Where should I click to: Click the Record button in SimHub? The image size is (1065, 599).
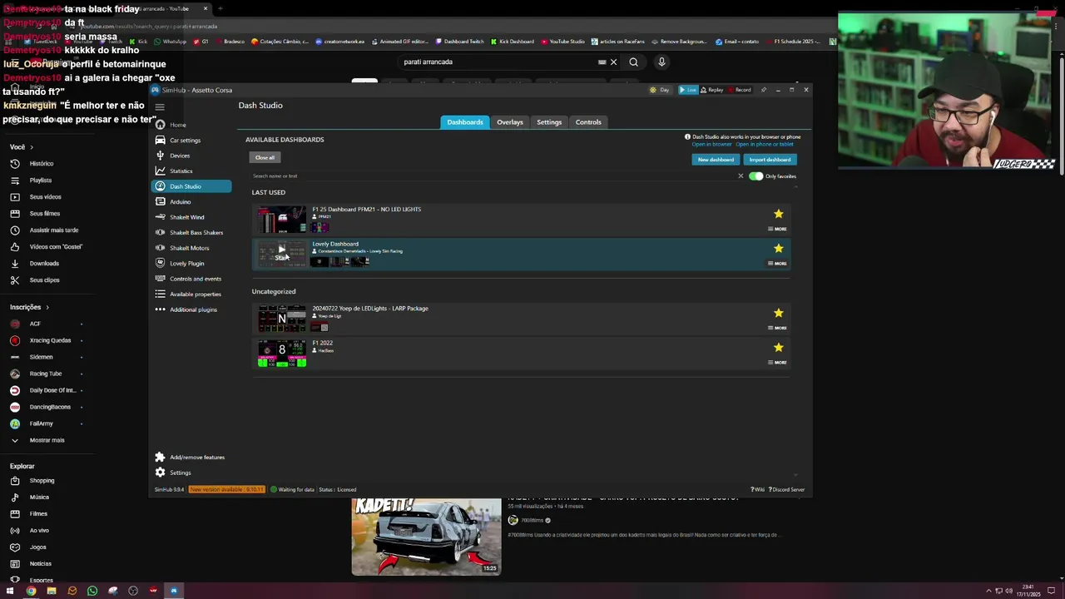739,90
